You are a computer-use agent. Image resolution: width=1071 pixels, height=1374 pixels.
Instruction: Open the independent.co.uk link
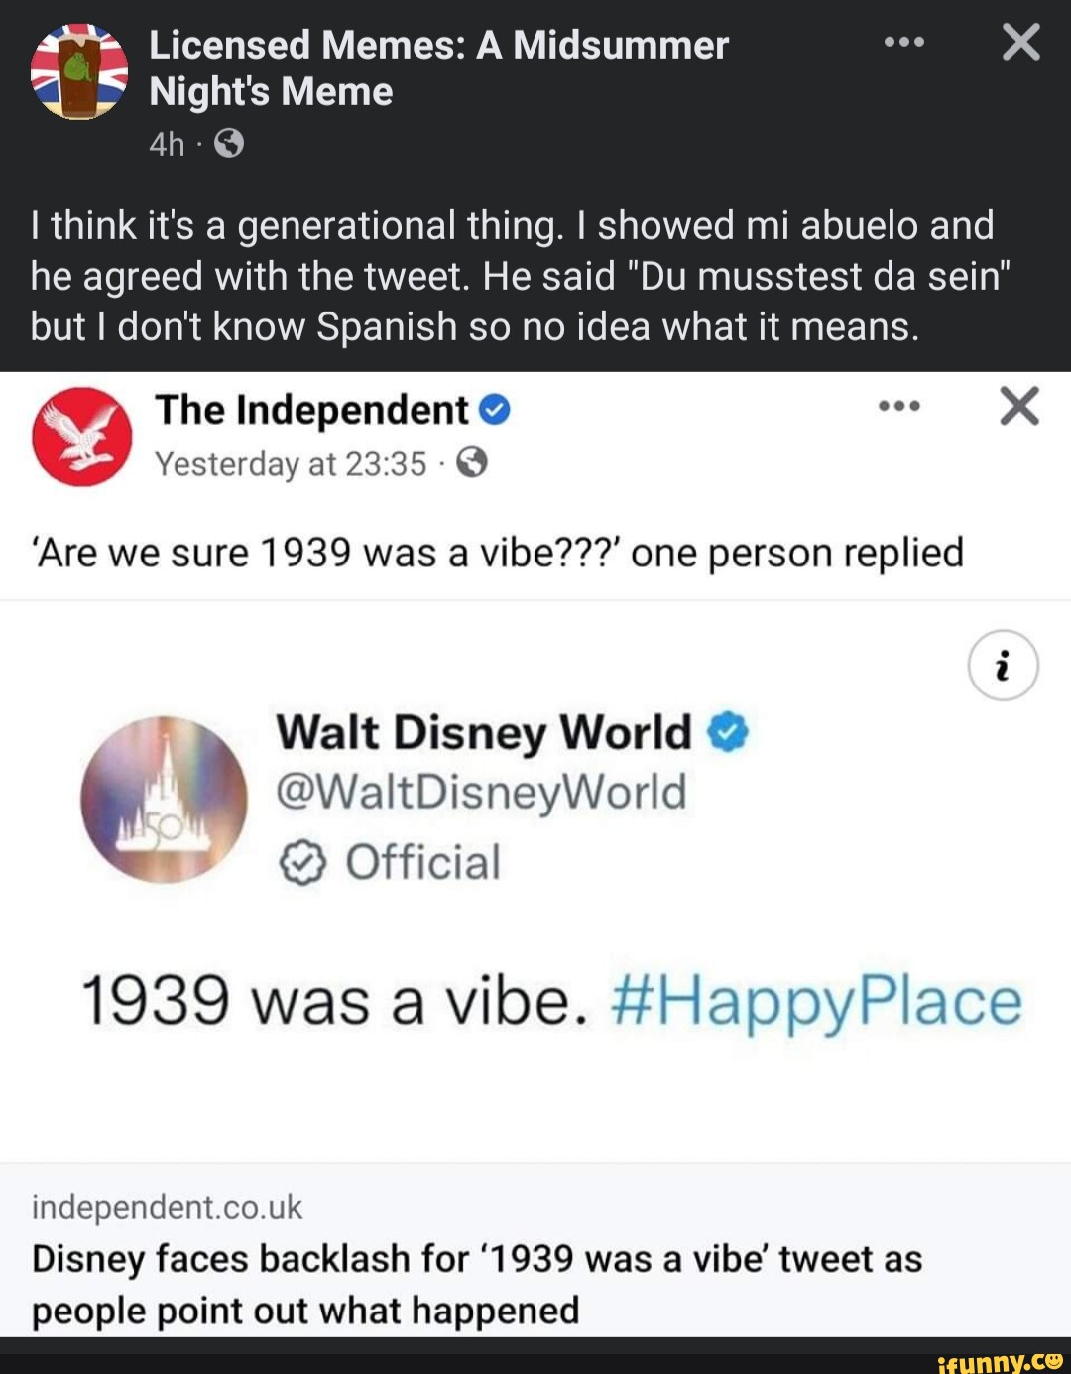click(x=167, y=1209)
